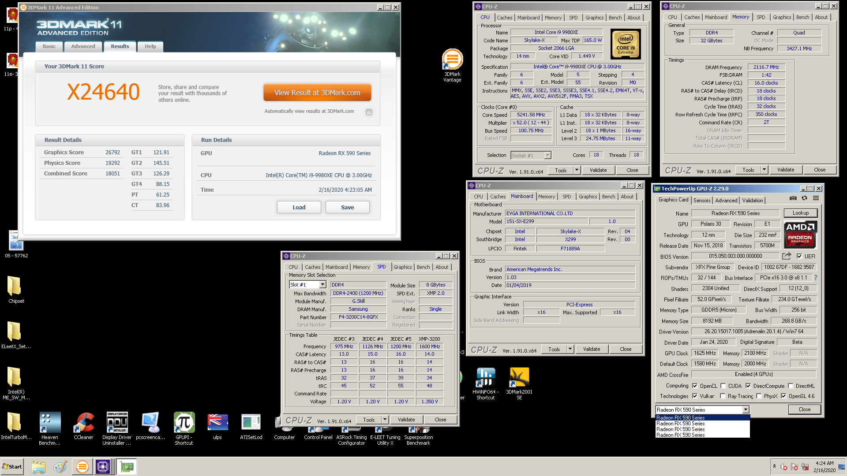Launch the CCleaner desktop shortcut

pyautogui.click(x=83, y=426)
